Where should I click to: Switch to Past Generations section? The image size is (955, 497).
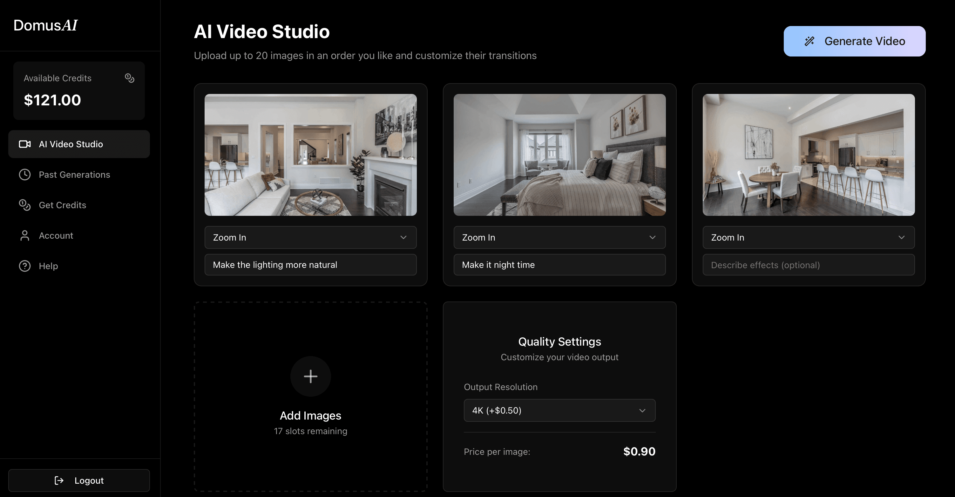click(x=74, y=175)
